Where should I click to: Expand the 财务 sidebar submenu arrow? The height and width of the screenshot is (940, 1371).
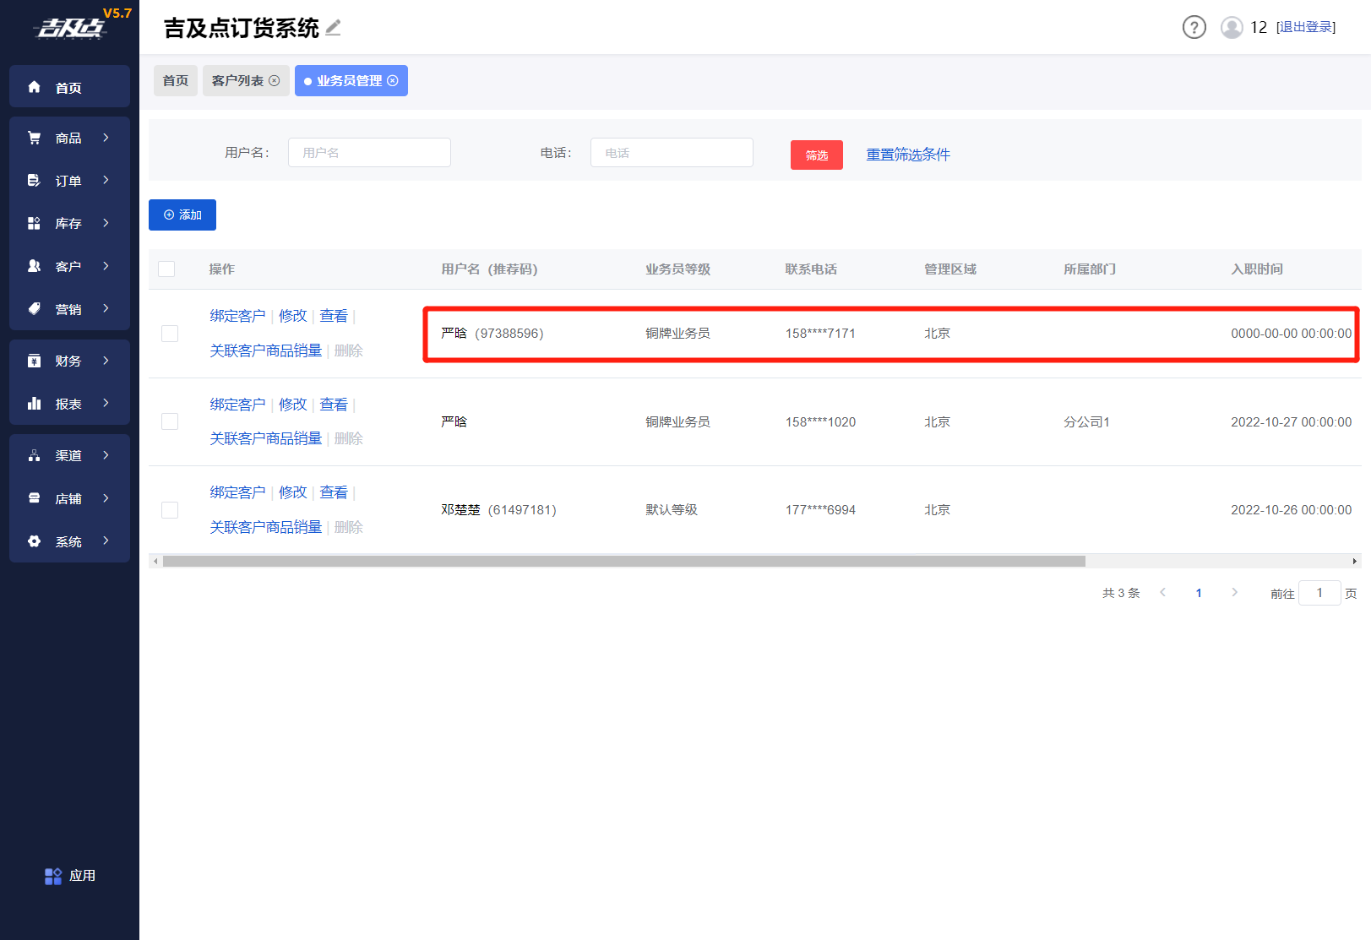click(x=106, y=361)
